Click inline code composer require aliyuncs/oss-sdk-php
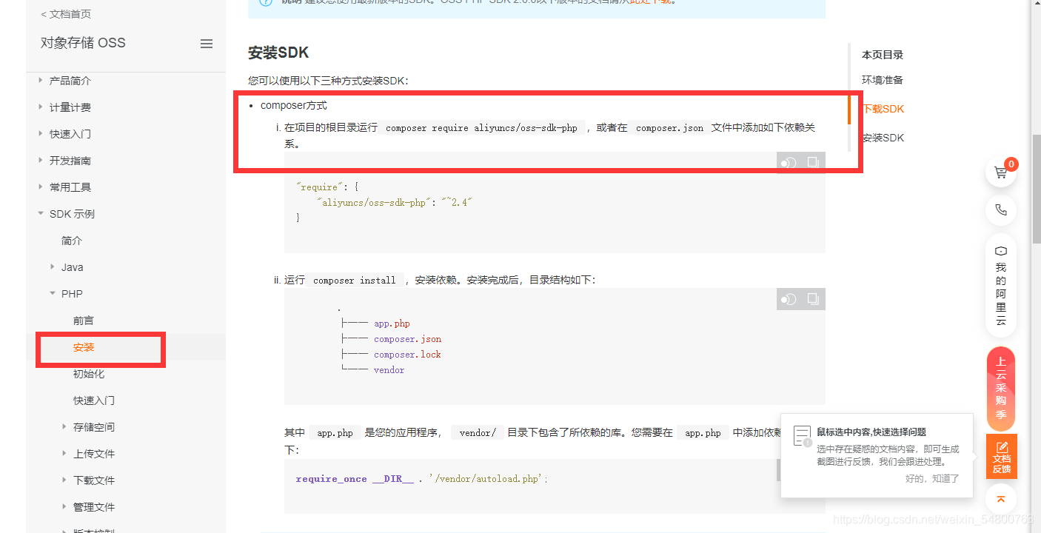This screenshot has height=533, width=1041. point(481,128)
